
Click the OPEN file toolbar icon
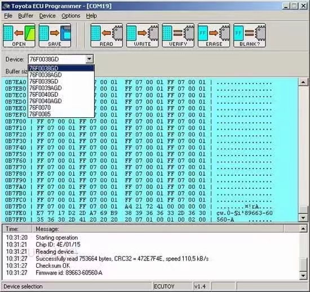[19, 36]
